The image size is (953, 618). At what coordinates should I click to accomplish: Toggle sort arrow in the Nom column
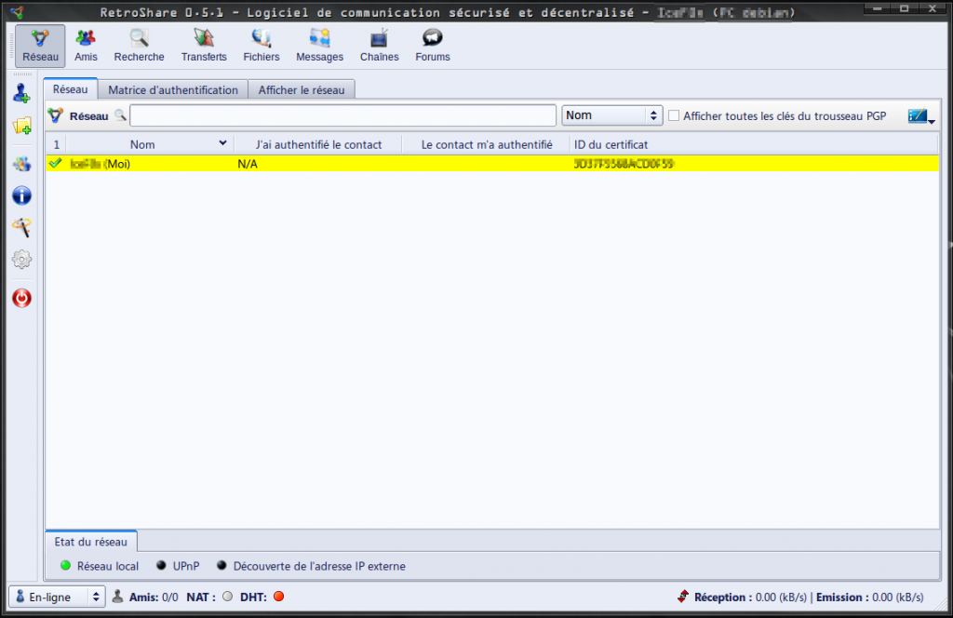[222, 143]
